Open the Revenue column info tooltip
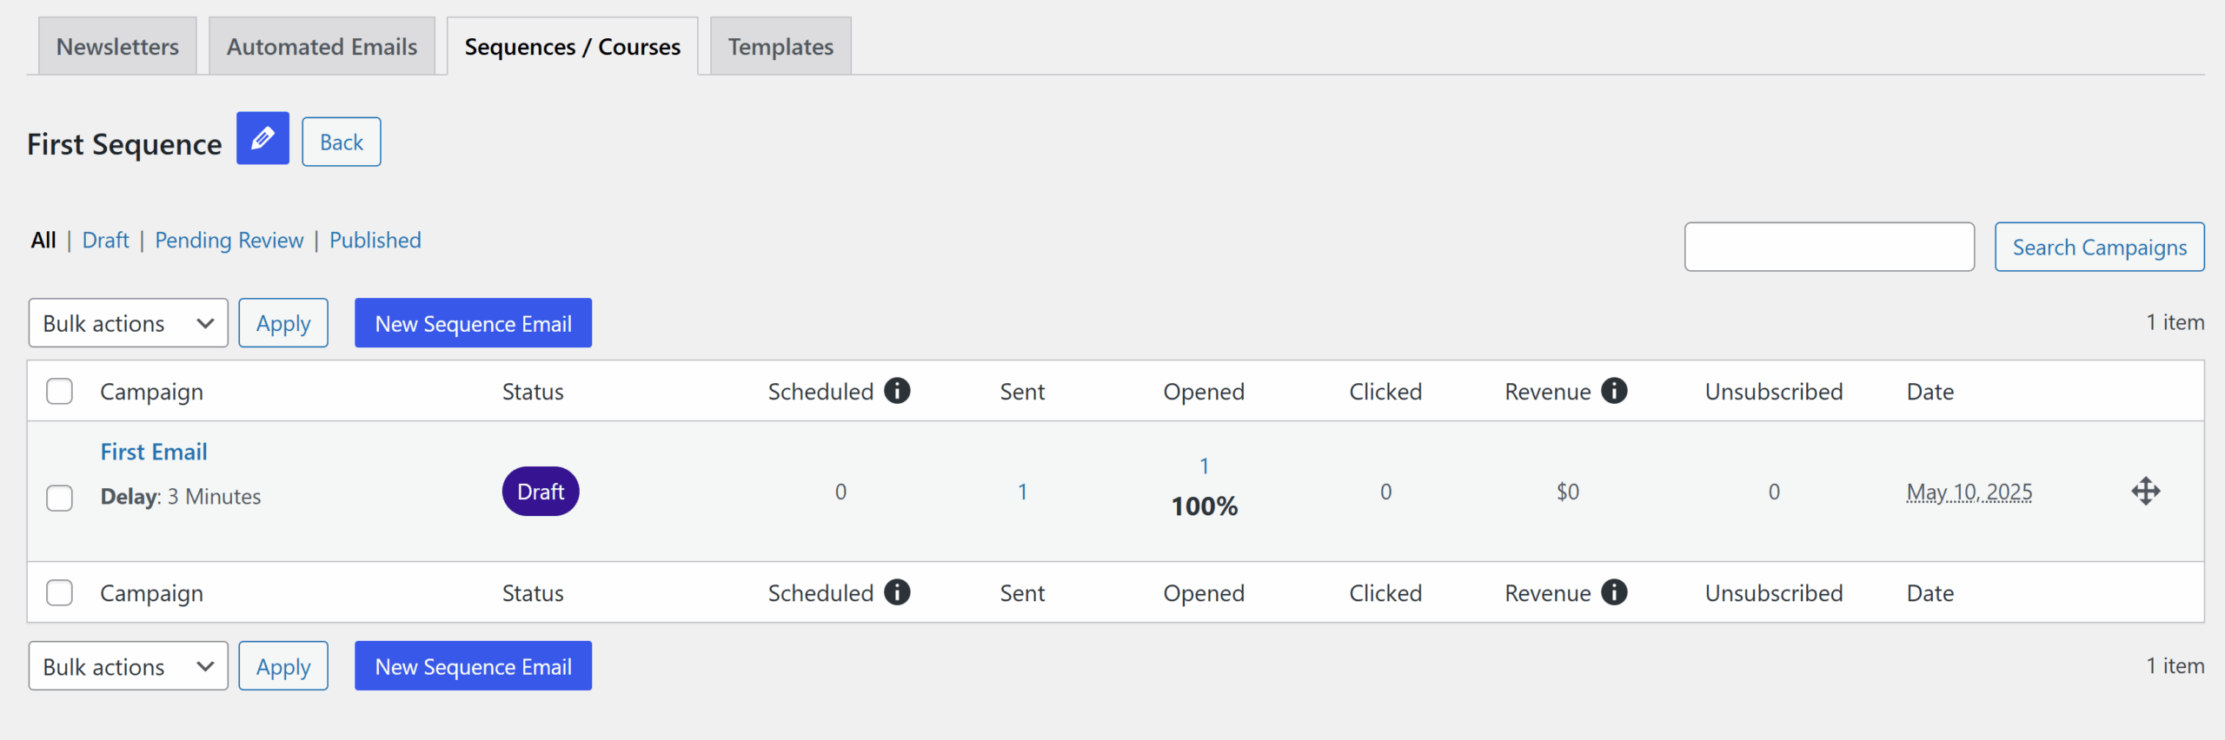2225x740 pixels. 1615,391
